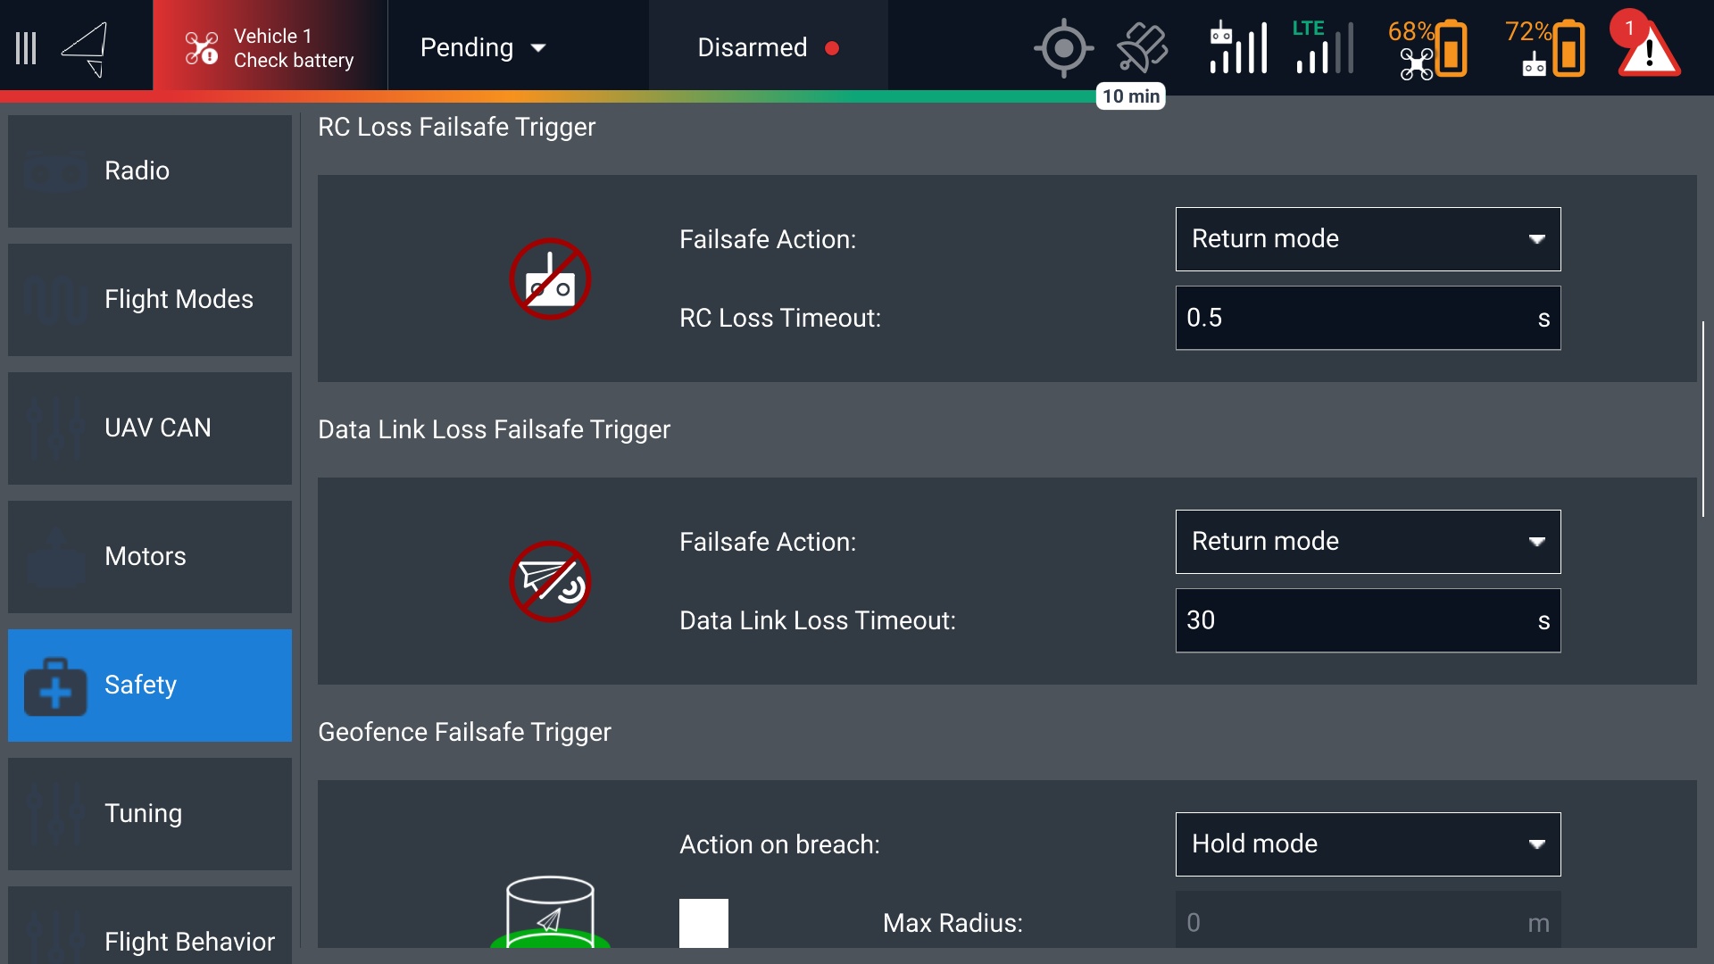The width and height of the screenshot is (1714, 964).
Task: Open the GPS position target icon
Action: [1063, 48]
